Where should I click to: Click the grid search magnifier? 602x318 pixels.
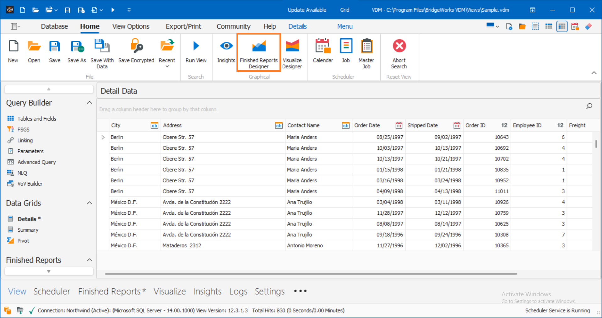[x=589, y=106]
